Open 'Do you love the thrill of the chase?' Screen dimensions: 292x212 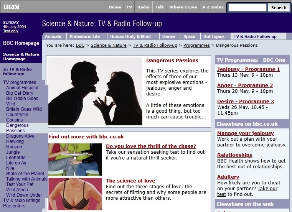coord(151,146)
